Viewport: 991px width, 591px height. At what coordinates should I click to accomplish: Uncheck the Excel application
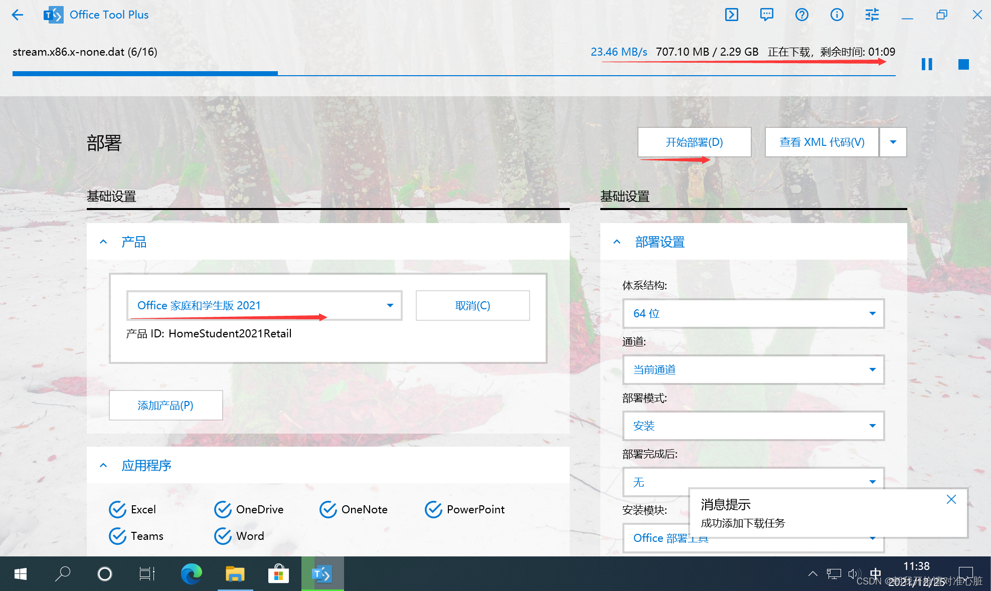click(117, 509)
